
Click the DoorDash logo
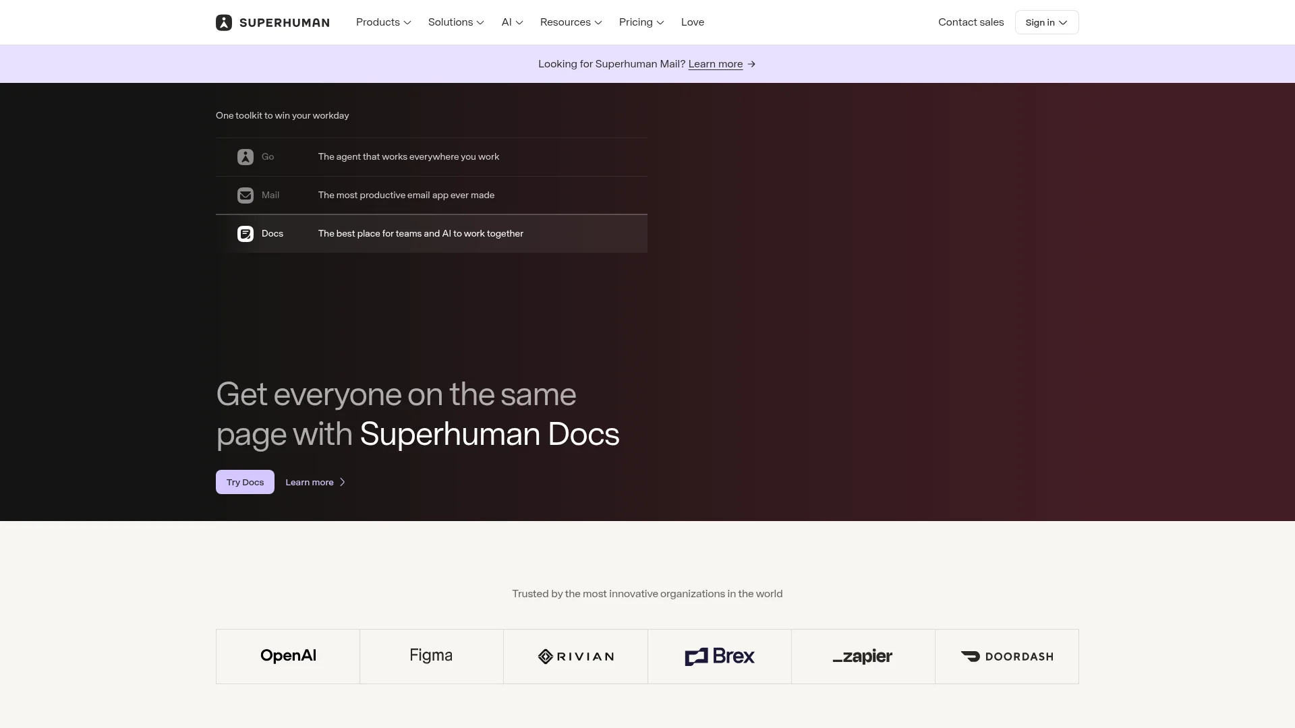(x=1007, y=657)
